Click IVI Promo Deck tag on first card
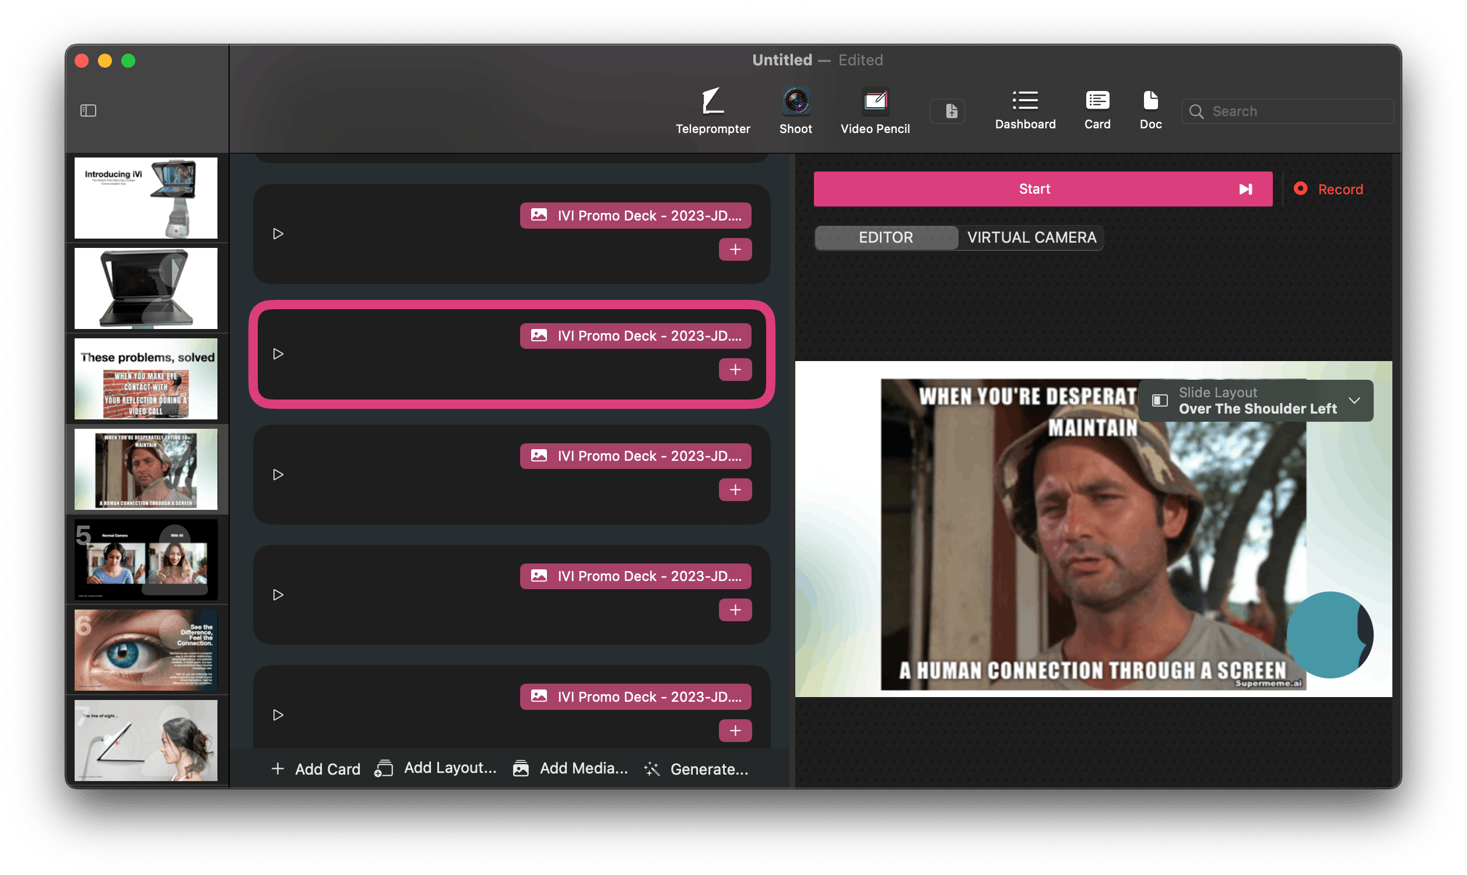The image size is (1467, 875). click(636, 216)
